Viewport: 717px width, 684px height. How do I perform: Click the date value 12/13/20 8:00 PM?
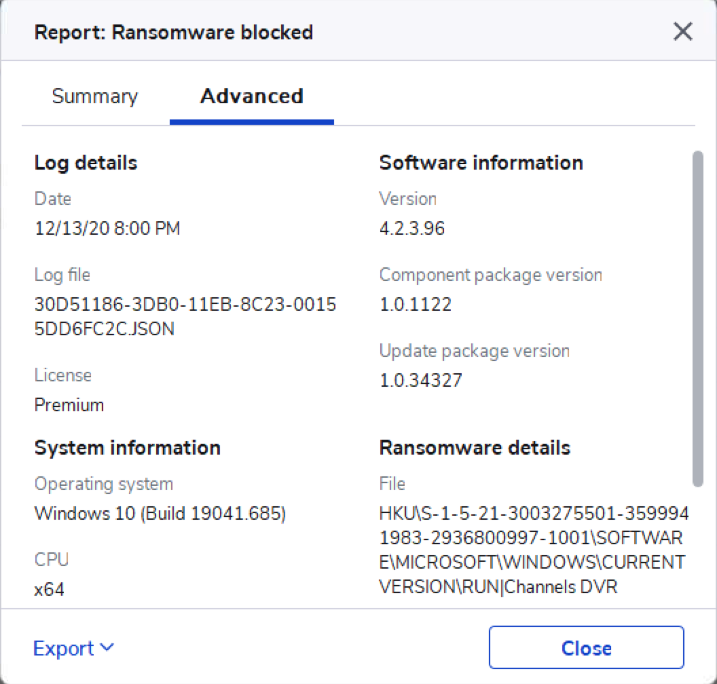107,229
